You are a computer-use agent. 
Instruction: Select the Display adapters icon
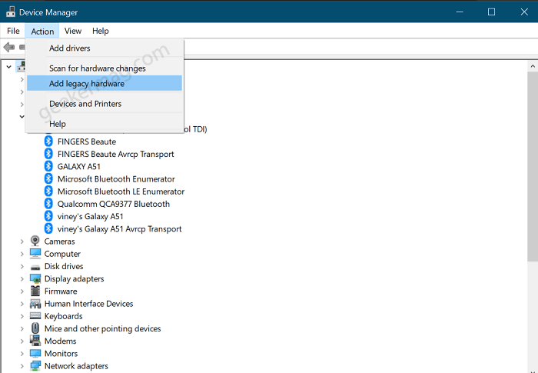[35, 278]
